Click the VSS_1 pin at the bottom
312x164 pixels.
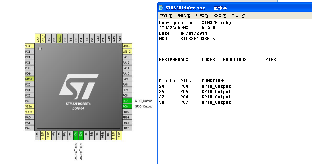(114, 135)
